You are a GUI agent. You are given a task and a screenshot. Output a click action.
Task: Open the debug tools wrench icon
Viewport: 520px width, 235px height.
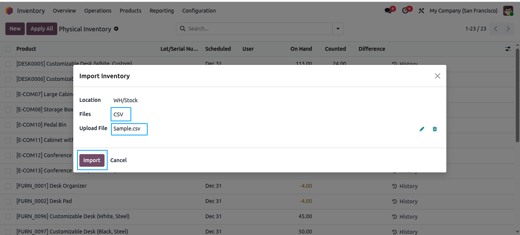coord(421,11)
